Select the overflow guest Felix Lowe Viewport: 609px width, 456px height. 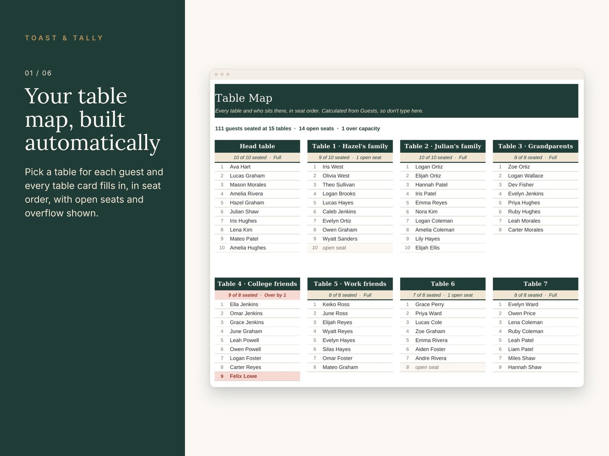pos(257,376)
